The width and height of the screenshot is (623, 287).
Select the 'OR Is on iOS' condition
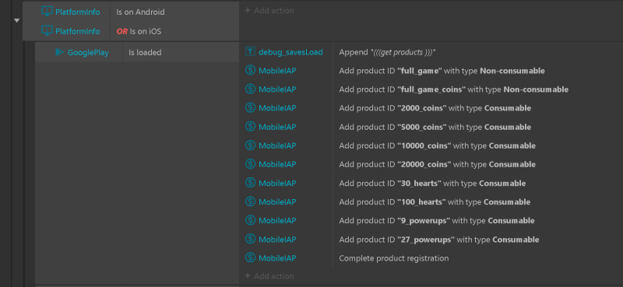pyautogui.click(x=139, y=31)
